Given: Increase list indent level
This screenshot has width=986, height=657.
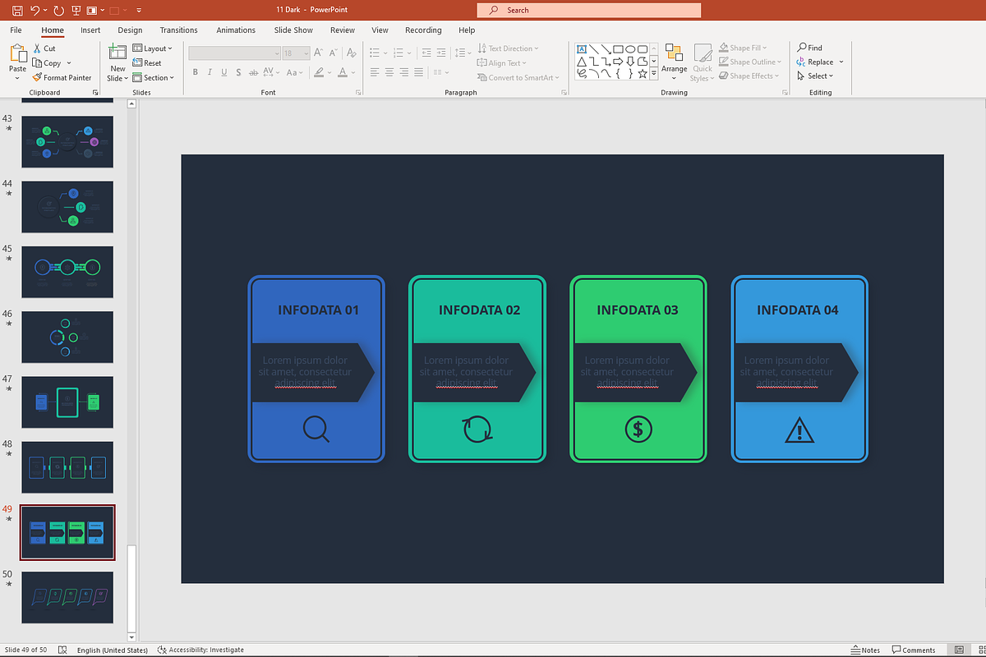Looking at the screenshot, I should tap(441, 53).
